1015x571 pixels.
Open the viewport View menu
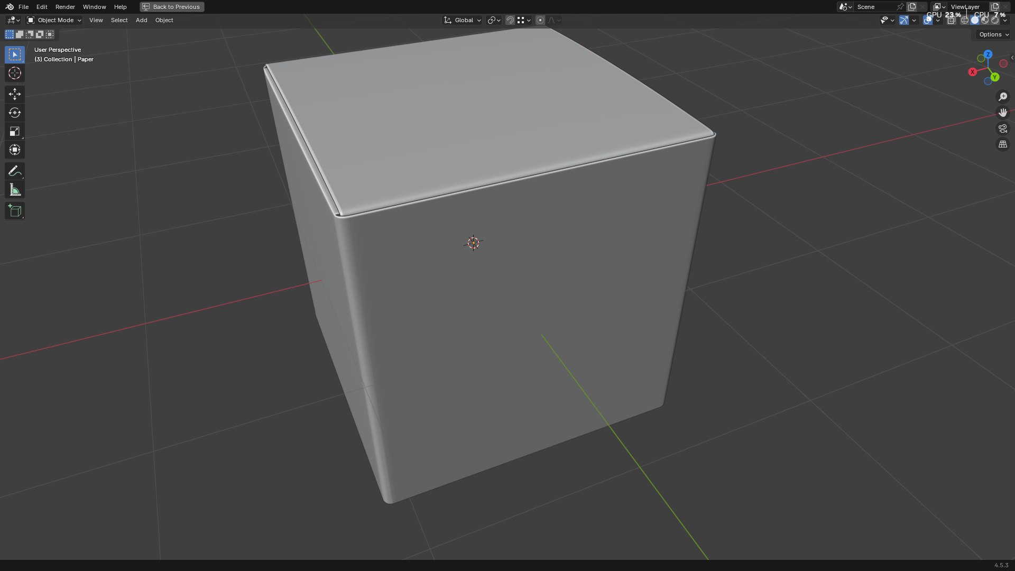(96, 20)
